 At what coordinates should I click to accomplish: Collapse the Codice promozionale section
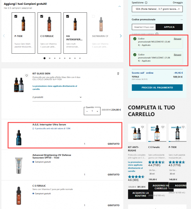point(182,19)
